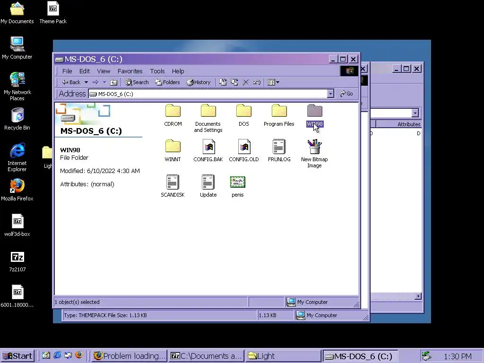The height and width of the screenshot is (363, 484).
Task: Click the Delete toolbar icon
Action: tap(246, 82)
